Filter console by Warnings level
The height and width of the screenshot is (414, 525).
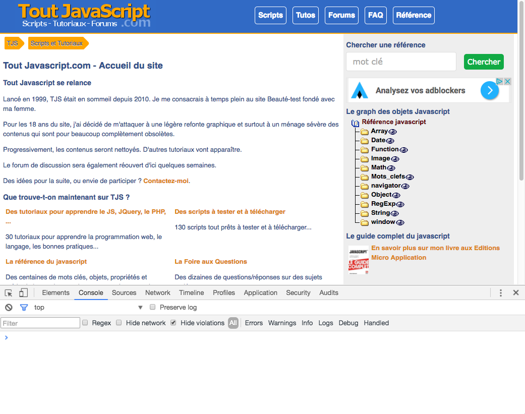click(x=282, y=323)
